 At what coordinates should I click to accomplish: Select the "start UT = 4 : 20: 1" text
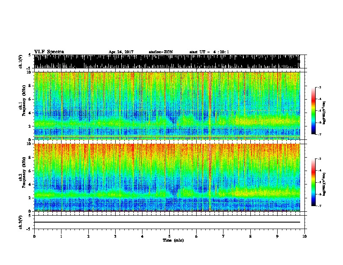(x=209, y=52)
